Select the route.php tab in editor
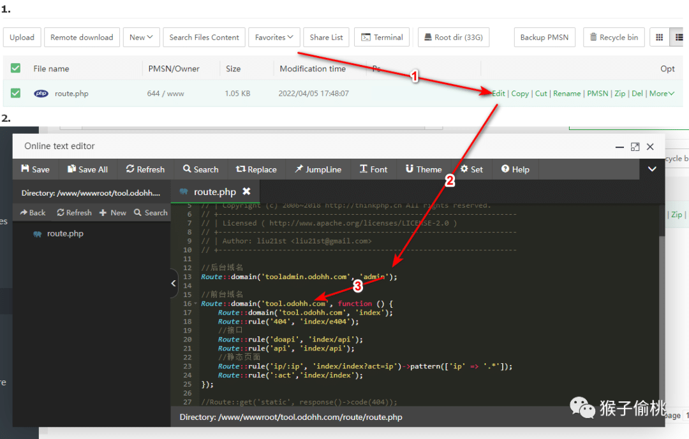The height and width of the screenshot is (439, 689). 214,192
